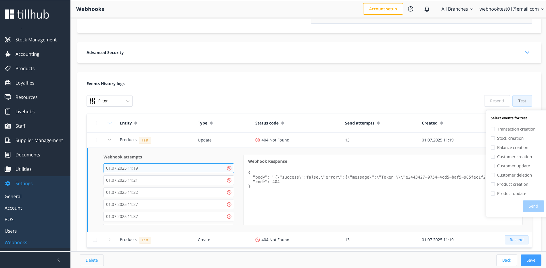The height and width of the screenshot is (268, 546).
Task: Click error icon on 11:19 attempt
Action: click(229, 168)
